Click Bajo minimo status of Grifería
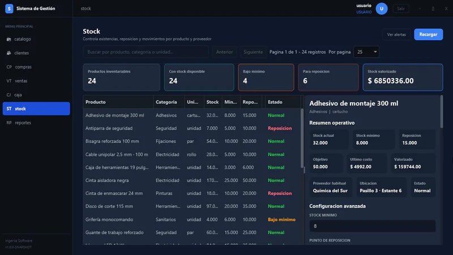The height and width of the screenshot is (255, 453). [x=281, y=219]
